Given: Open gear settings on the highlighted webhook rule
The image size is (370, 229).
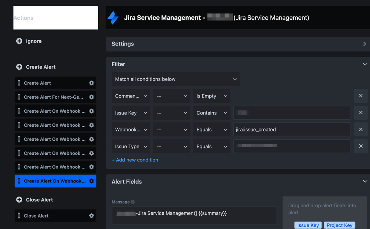Looking at the screenshot, I should (91, 181).
